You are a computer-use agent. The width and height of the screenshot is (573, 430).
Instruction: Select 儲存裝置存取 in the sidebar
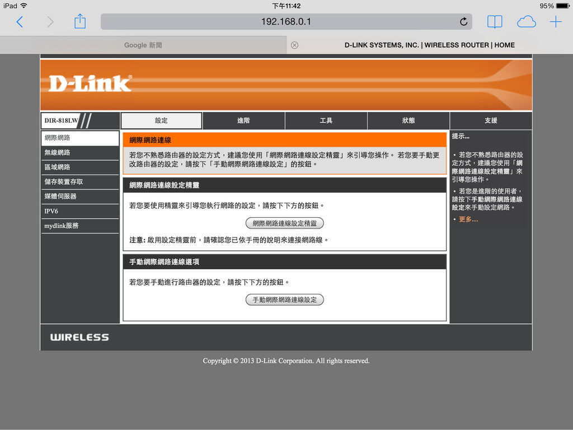(80, 182)
